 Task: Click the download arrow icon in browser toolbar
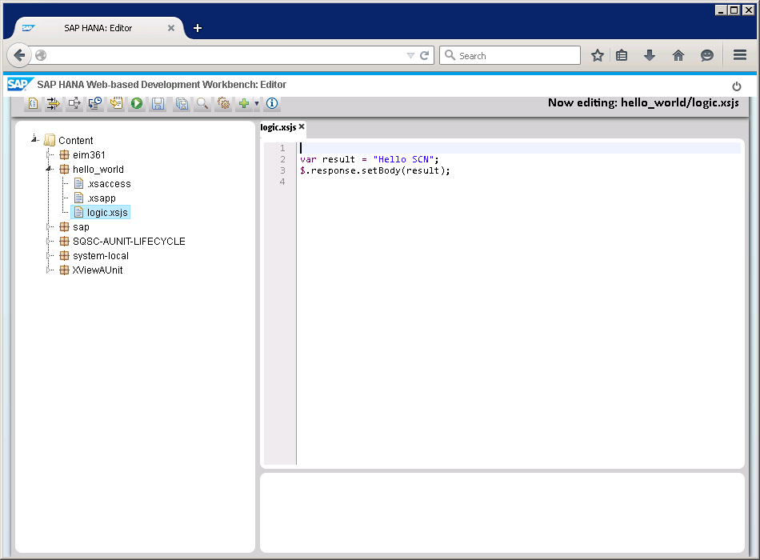pos(651,55)
